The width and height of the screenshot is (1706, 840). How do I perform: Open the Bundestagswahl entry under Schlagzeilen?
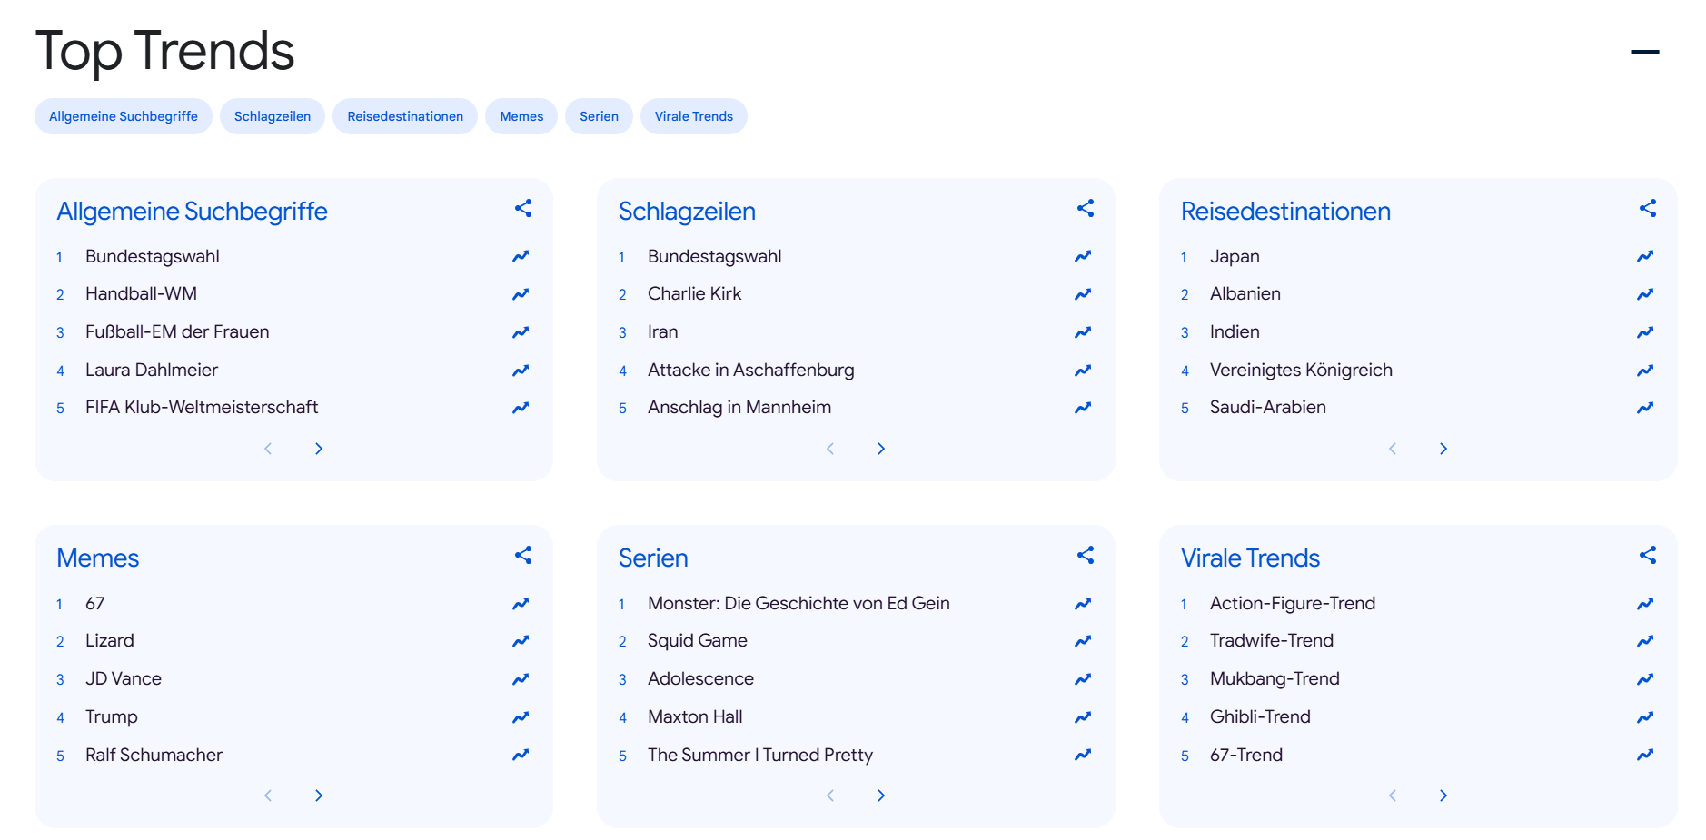point(714,257)
